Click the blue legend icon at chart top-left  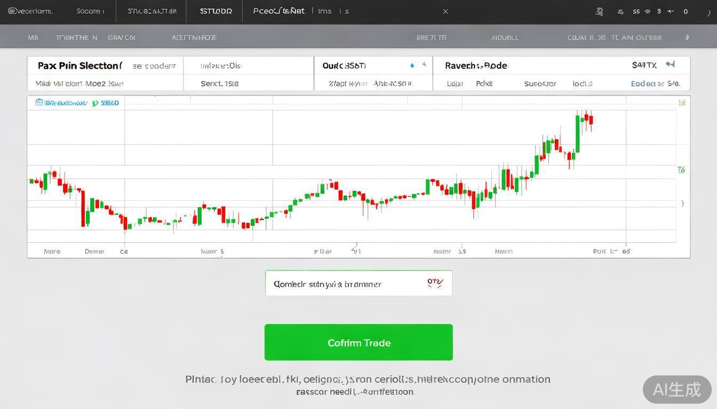point(39,102)
